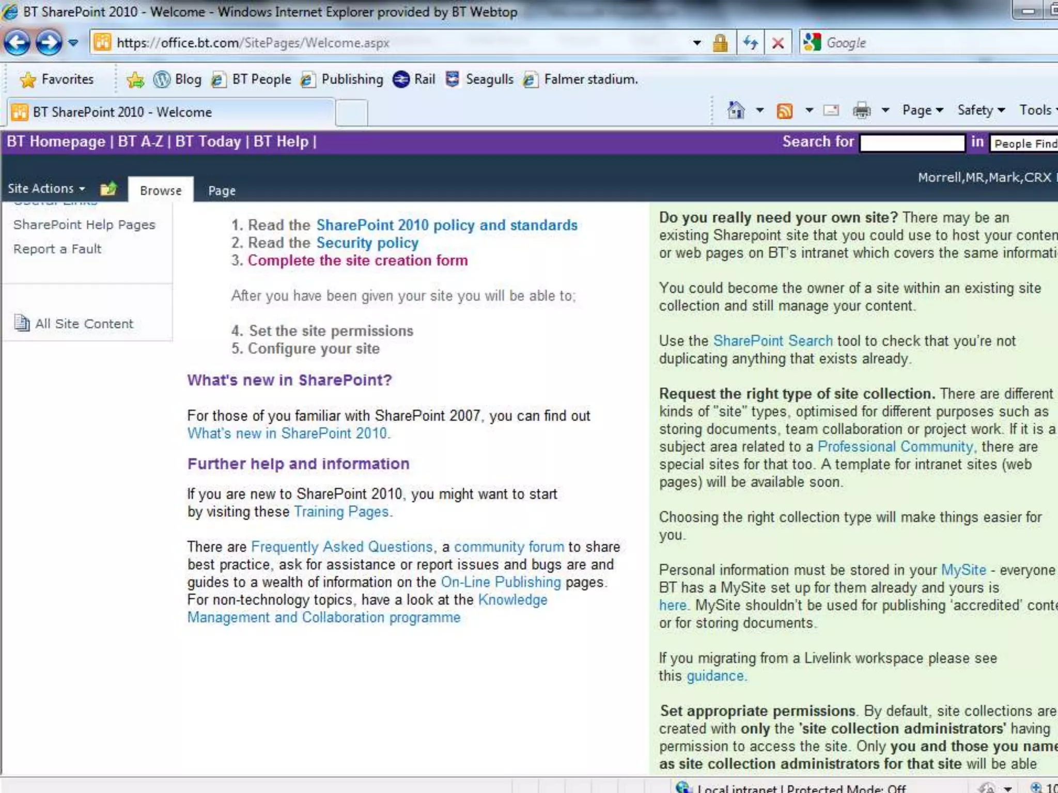1058x793 pixels.
Task: Open the community forum link
Action: tap(509, 547)
